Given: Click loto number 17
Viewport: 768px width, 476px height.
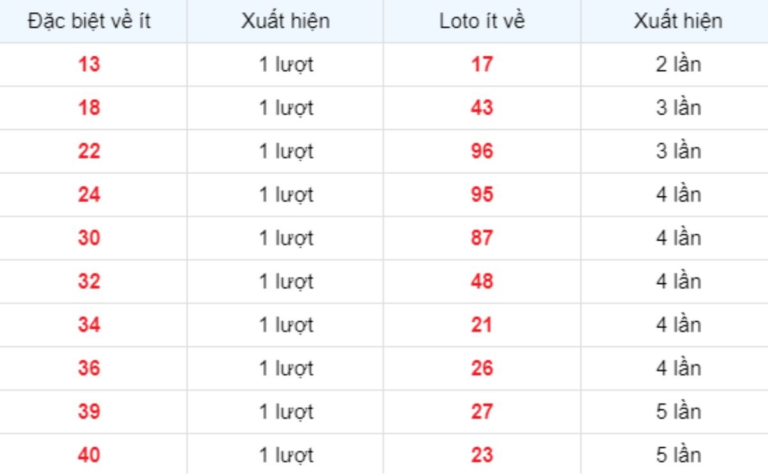Looking at the screenshot, I should point(482,65).
